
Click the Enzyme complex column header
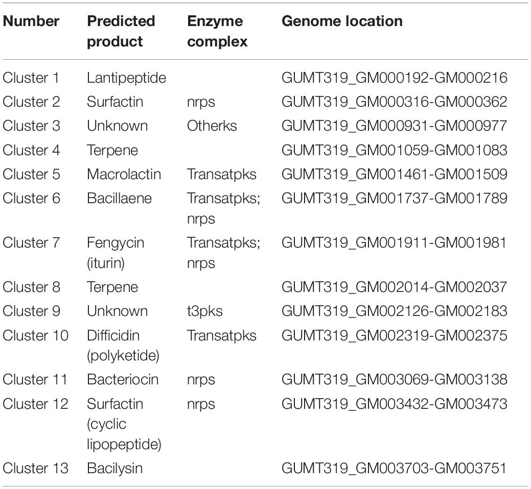tap(217, 32)
